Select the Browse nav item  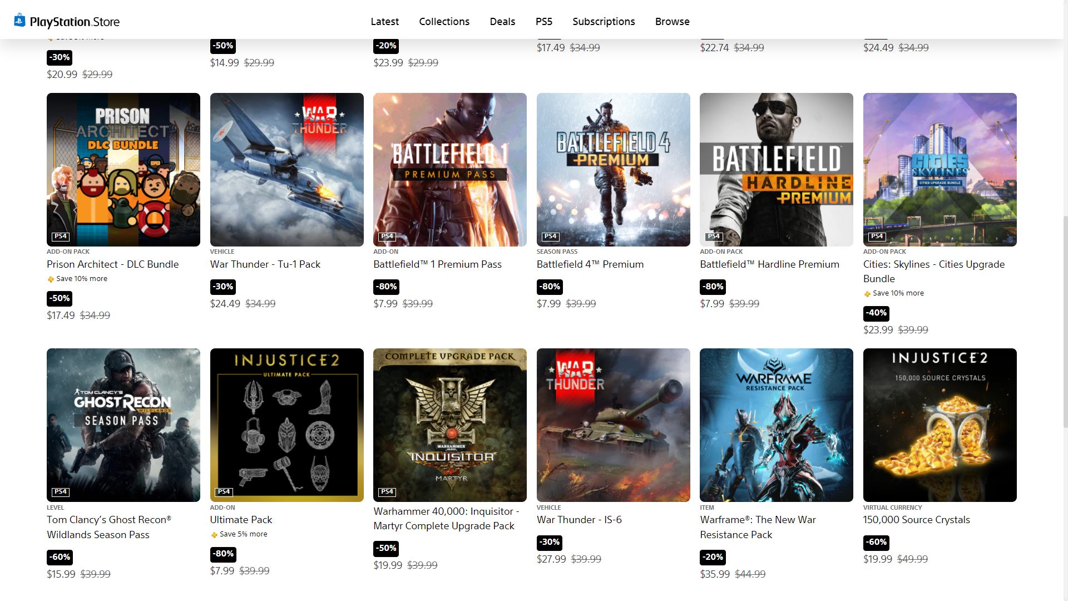pos(672,21)
